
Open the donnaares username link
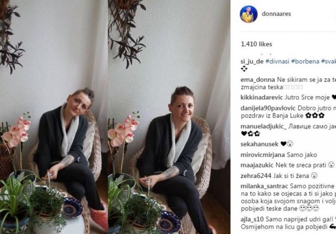276,14
